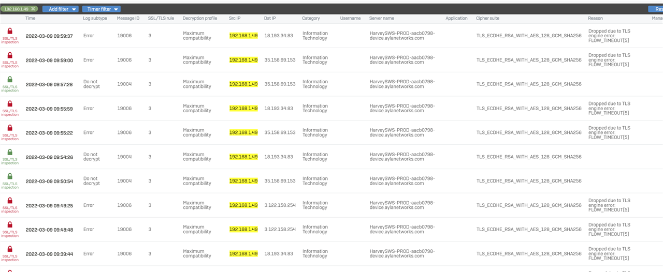The image size is (663, 272).
Task: Select timestamp 2022-03-09 09:55:59
Action: pyautogui.click(x=49, y=109)
